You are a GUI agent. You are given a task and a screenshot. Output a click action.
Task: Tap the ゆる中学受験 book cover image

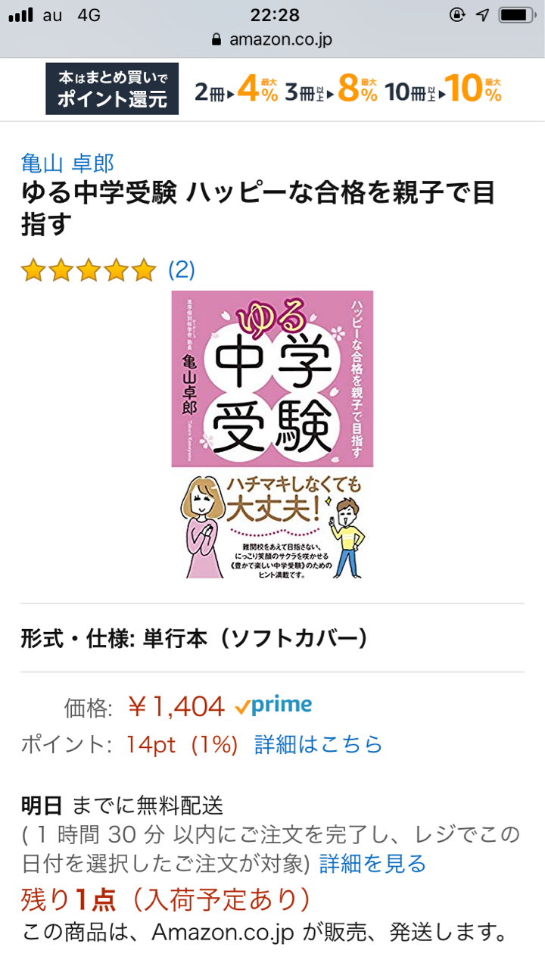click(x=272, y=435)
